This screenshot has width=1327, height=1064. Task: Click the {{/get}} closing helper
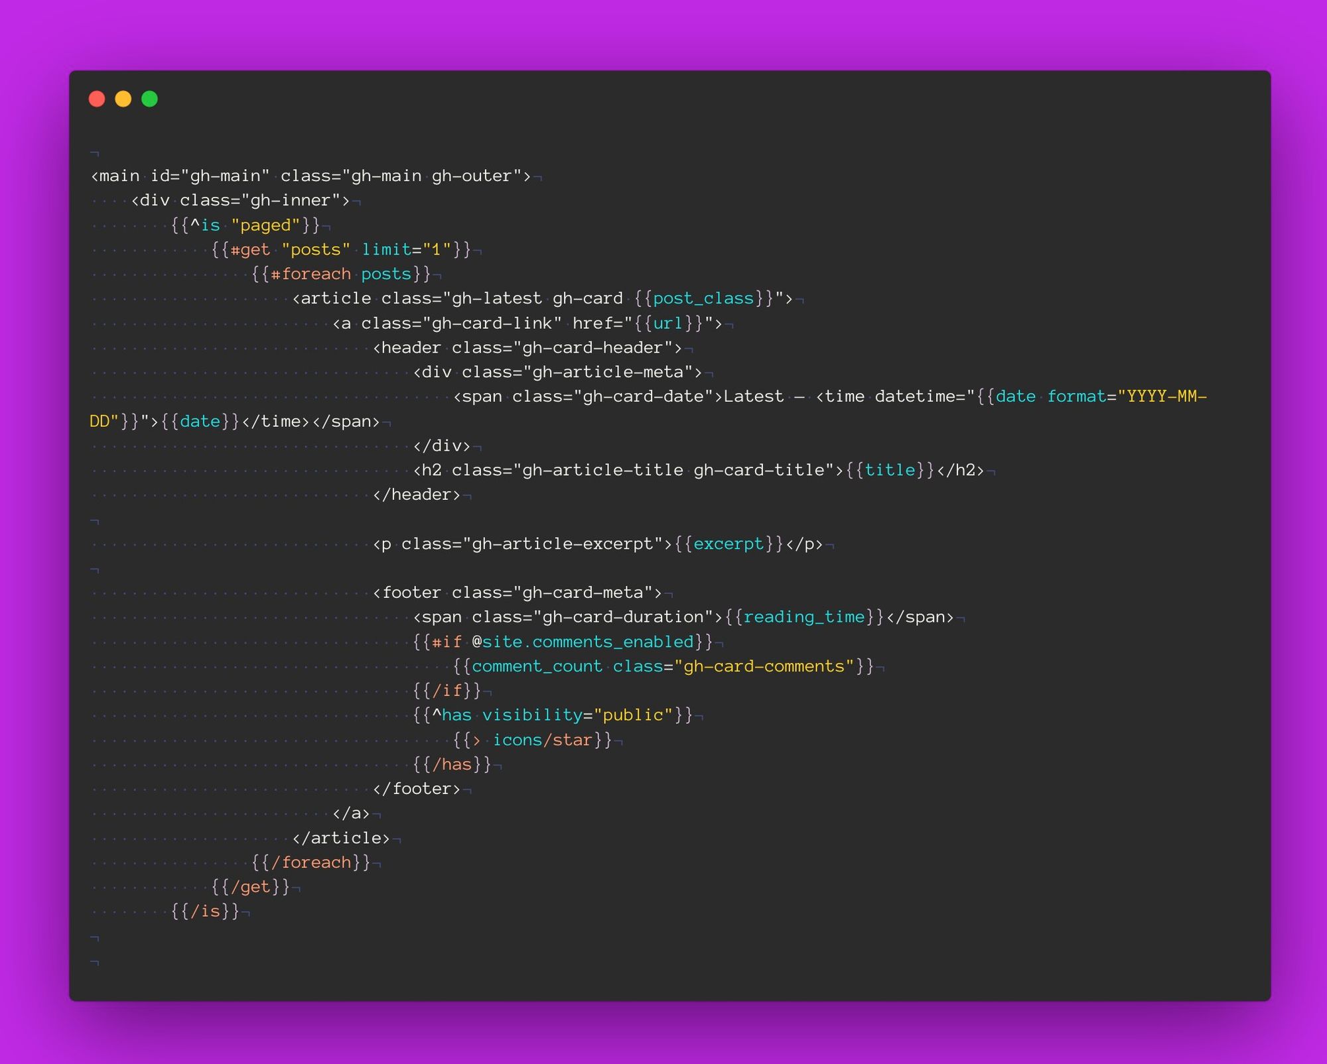pos(250,887)
